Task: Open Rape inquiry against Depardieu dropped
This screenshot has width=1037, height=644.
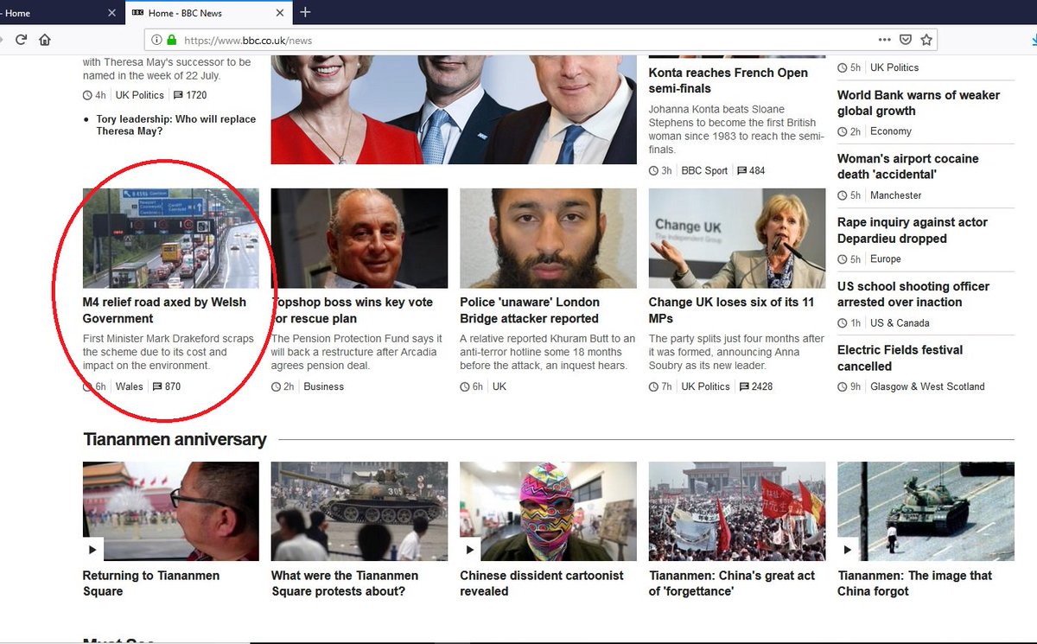Action: pyautogui.click(x=913, y=231)
